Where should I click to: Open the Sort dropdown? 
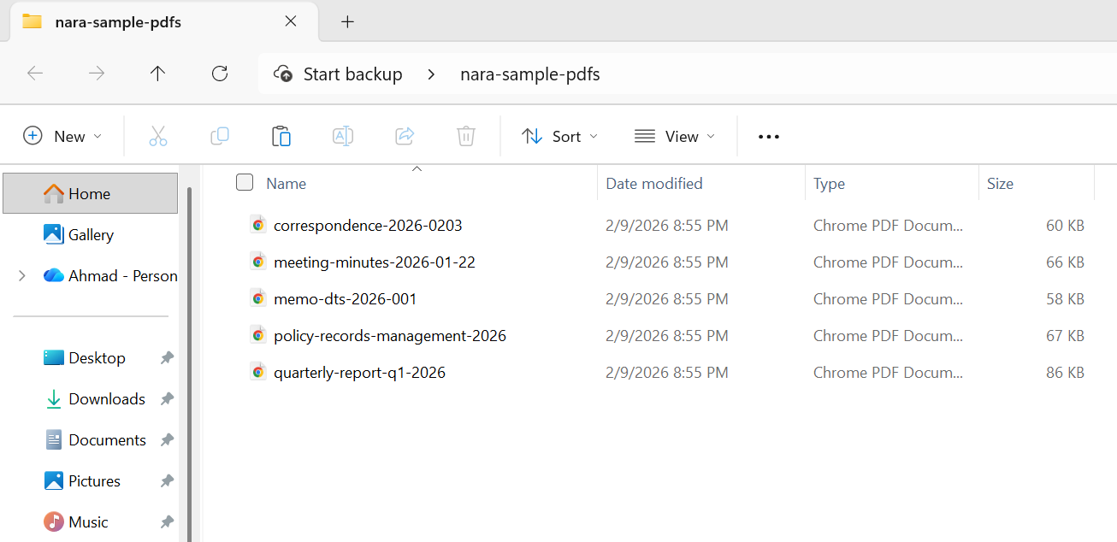[558, 136]
